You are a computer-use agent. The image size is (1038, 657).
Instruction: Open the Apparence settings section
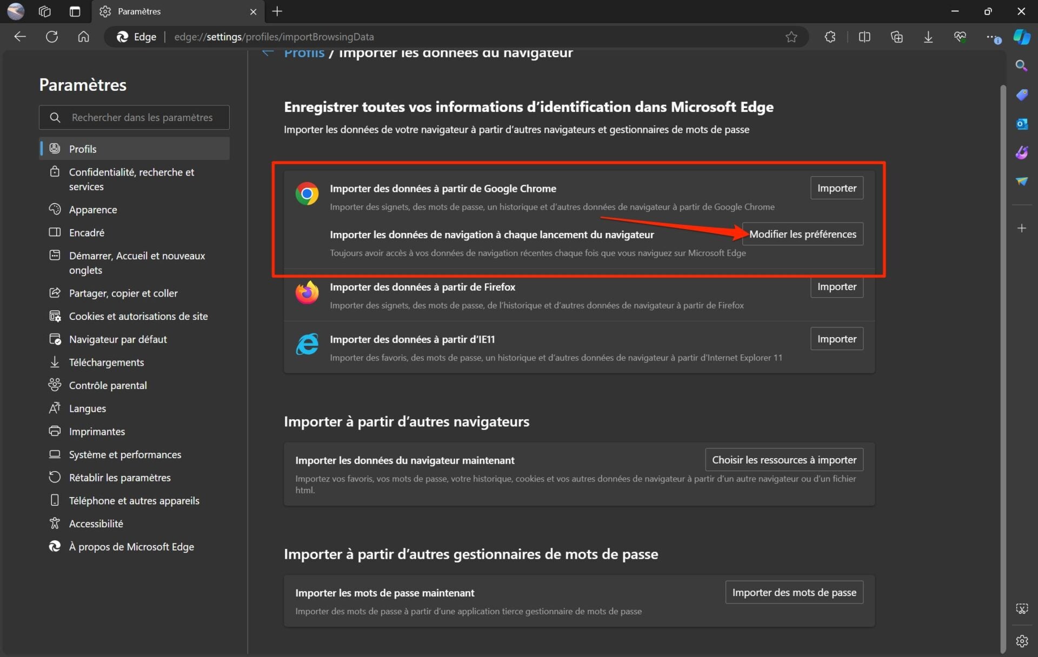(93, 210)
